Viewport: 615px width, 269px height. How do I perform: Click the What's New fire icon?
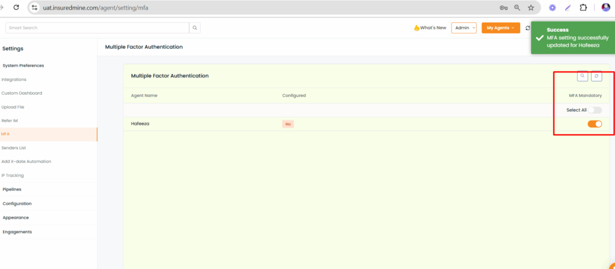(417, 28)
